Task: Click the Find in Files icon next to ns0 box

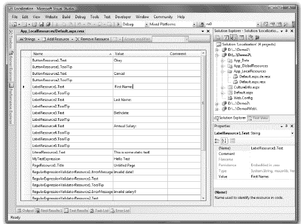Action: [201, 25]
